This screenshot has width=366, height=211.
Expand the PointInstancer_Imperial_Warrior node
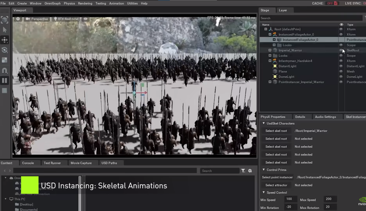(270, 82)
